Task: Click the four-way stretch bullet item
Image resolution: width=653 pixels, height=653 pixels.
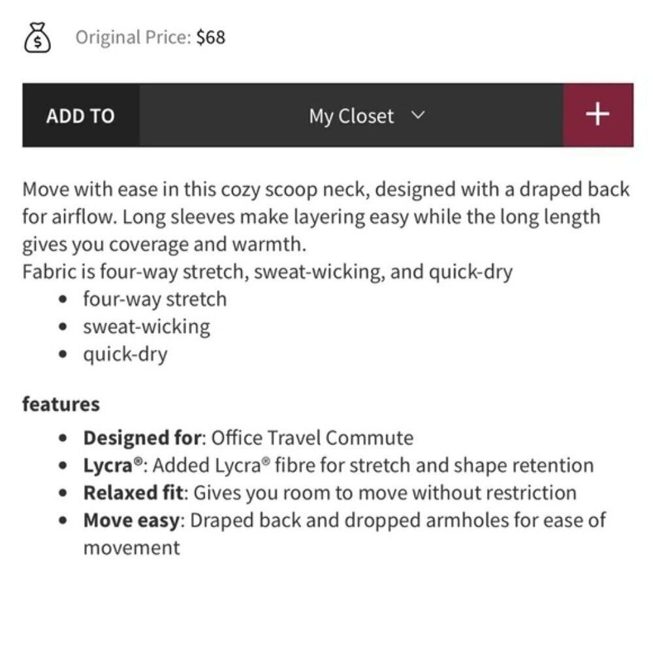Action: point(155,299)
